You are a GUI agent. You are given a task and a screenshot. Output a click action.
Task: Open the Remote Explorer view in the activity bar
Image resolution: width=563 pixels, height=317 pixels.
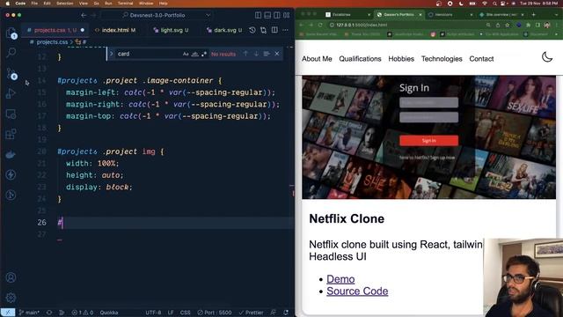click(11, 114)
